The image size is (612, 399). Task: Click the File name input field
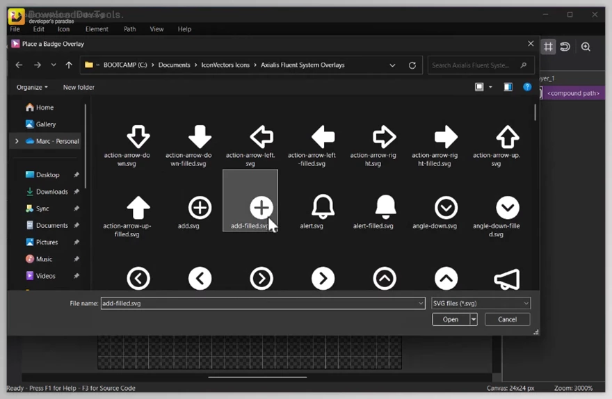(261, 303)
